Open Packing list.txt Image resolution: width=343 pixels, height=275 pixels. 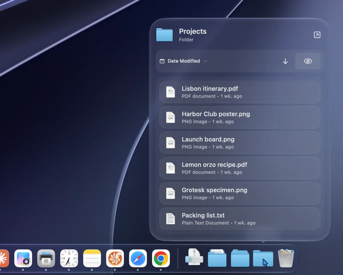[240, 219]
